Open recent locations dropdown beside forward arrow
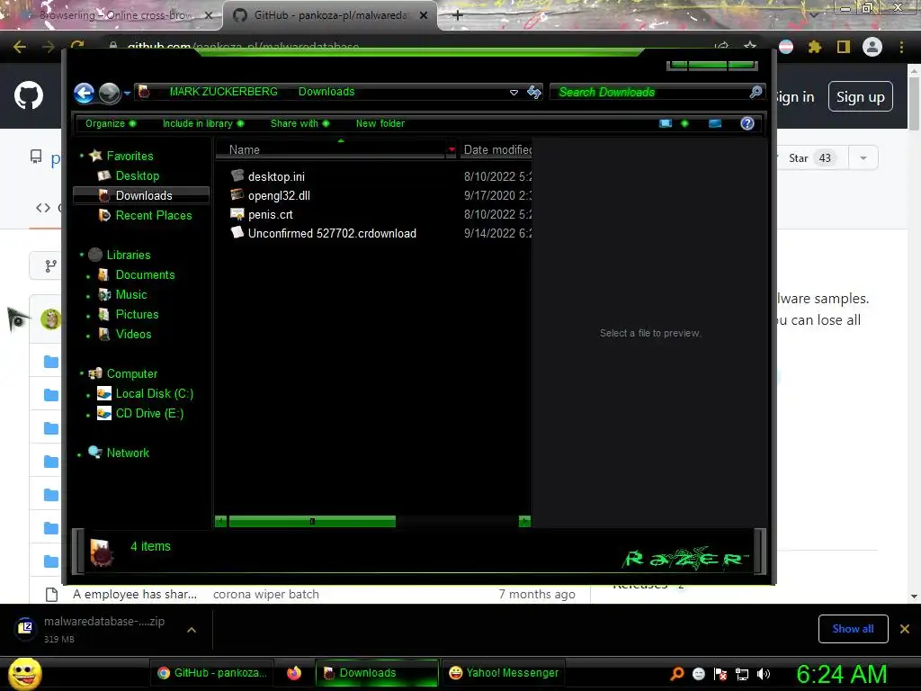Viewport: 921px width, 691px height. [x=127, y=93]
